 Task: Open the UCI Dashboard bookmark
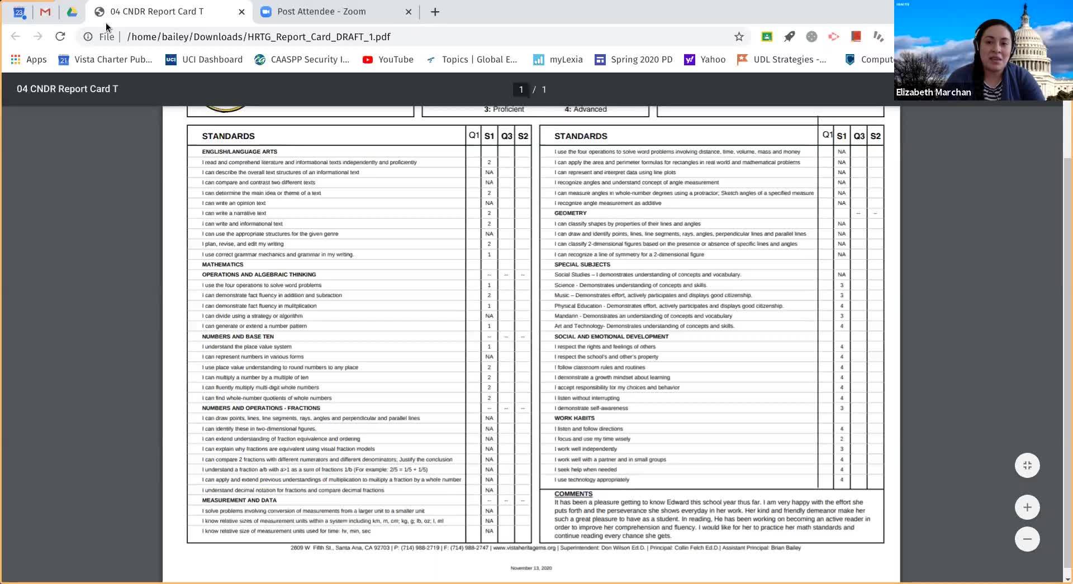(x=204, y=59)
